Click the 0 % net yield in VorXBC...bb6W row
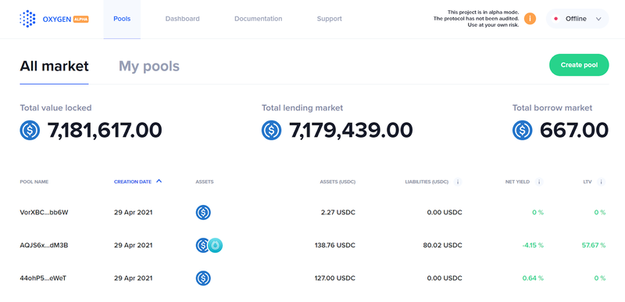 [x=537, y=212]
